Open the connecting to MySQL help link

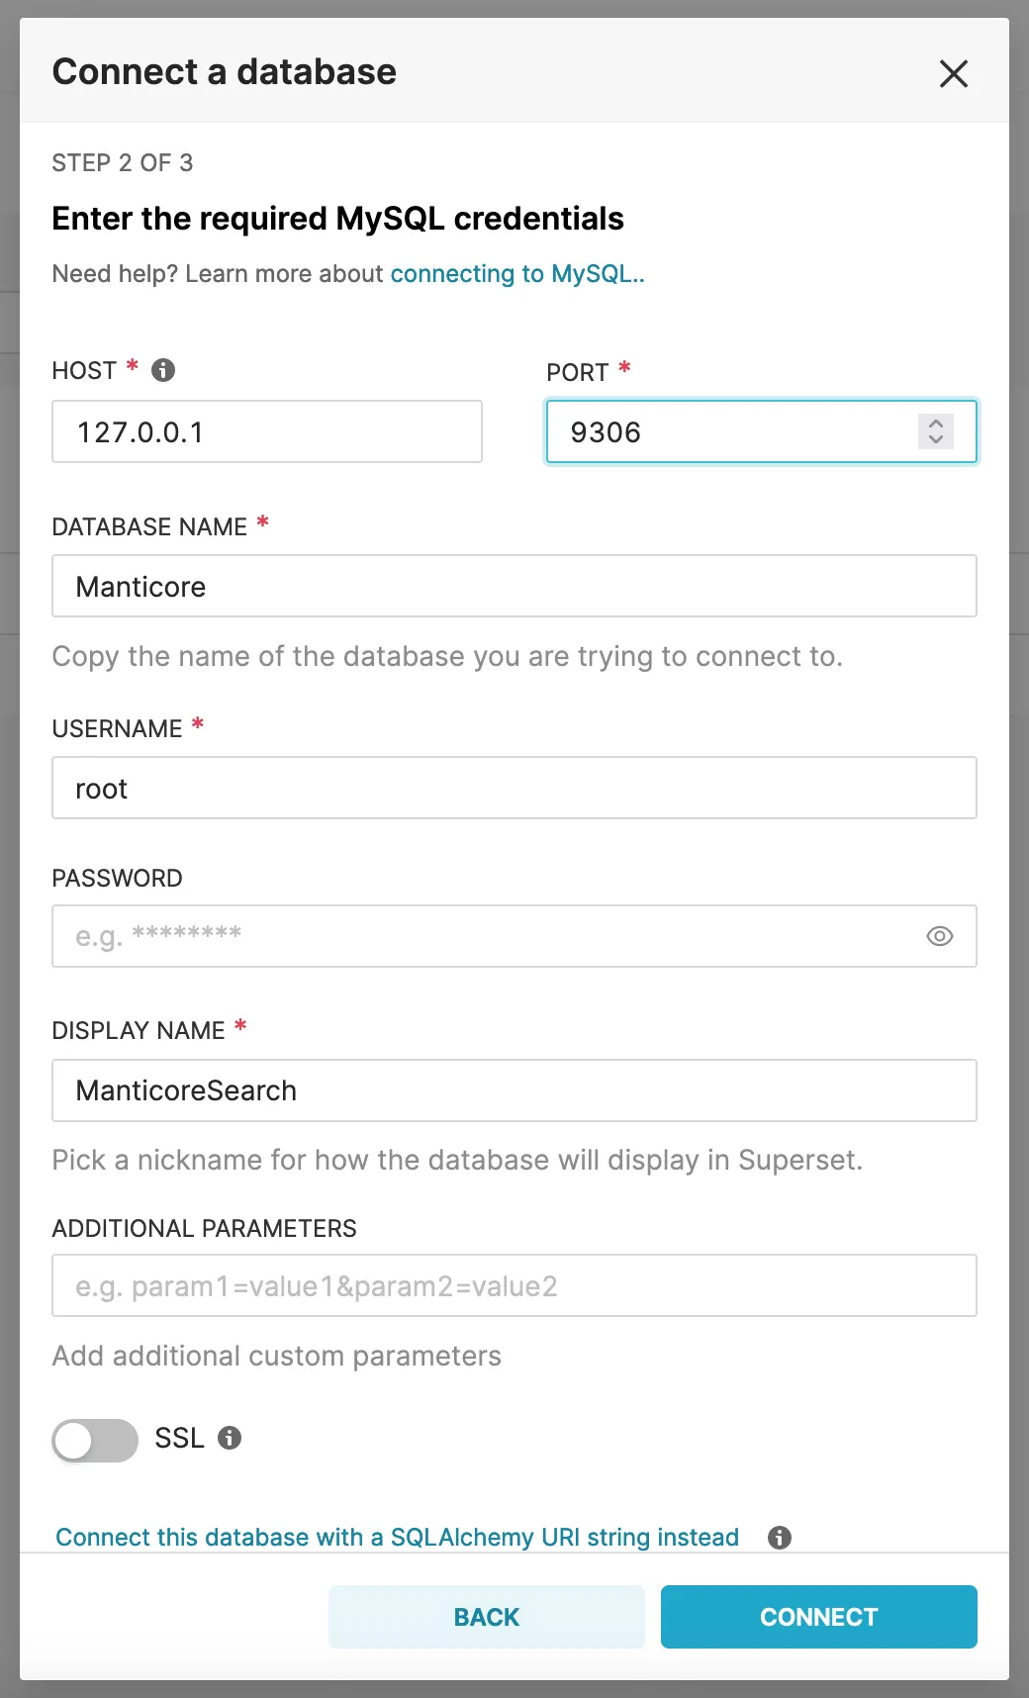point(516,274)
